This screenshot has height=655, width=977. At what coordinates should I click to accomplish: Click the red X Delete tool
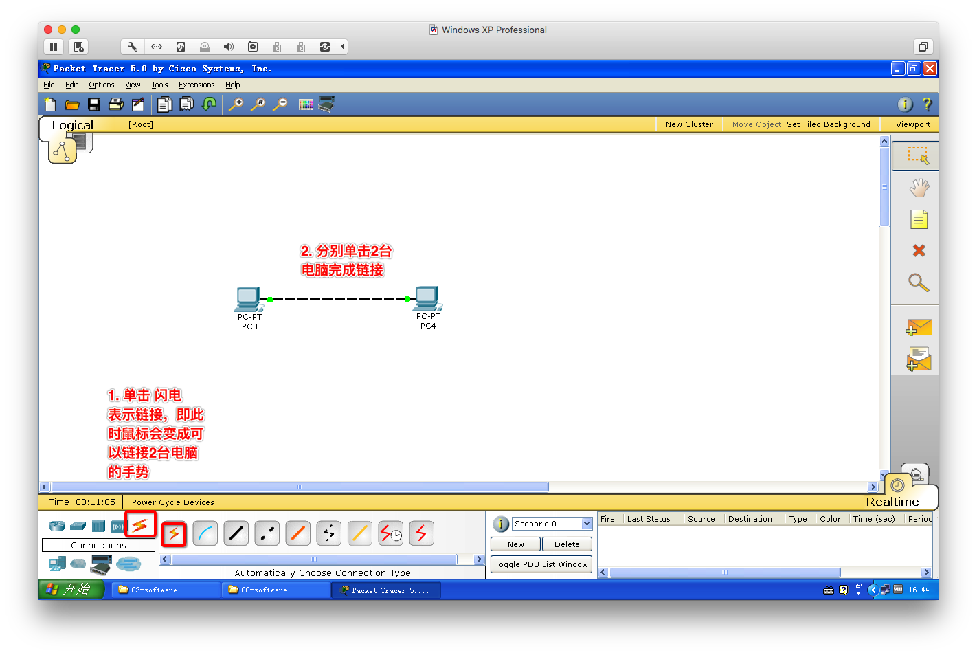(x=919, y=251)
